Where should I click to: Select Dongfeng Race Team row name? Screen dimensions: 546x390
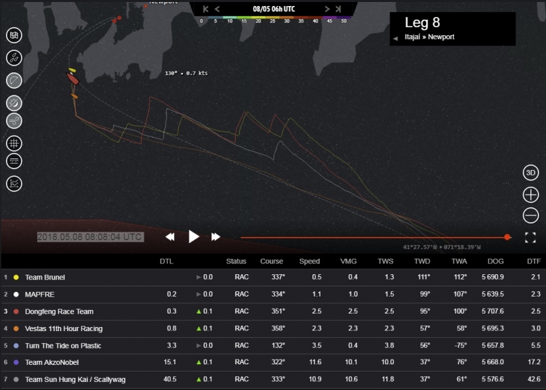tap(59, 311)
